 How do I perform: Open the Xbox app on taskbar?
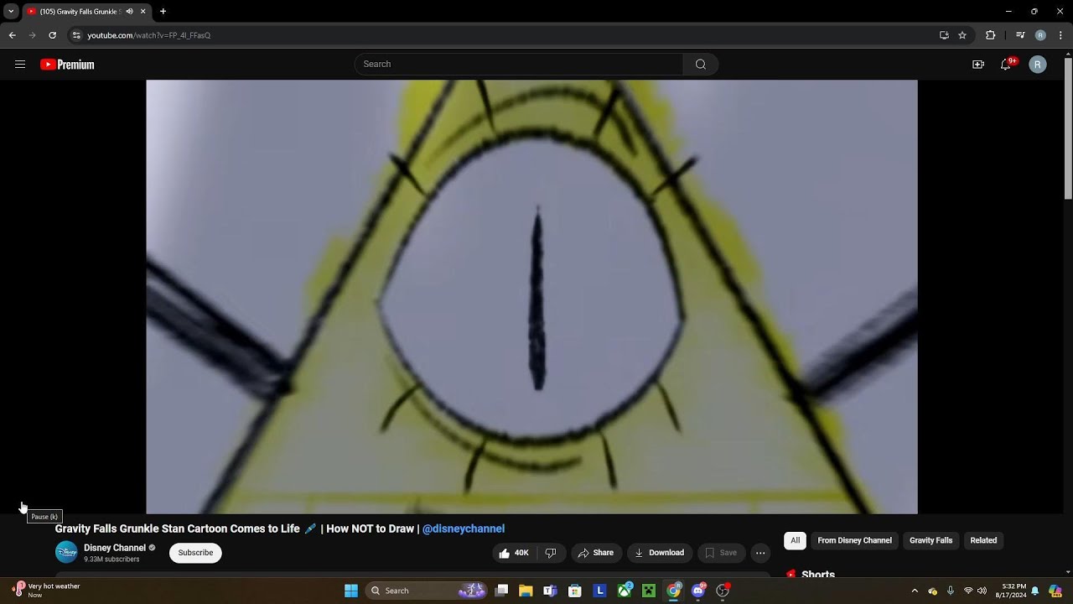625,591
